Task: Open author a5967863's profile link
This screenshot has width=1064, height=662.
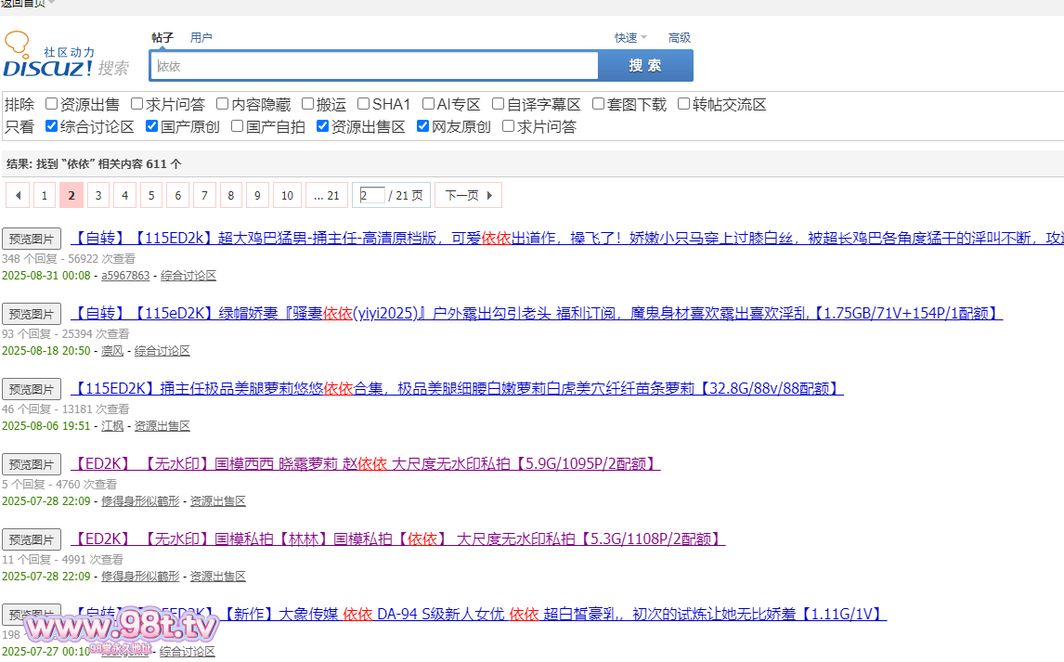Action: pyautogui.click(x=125, y=276)
